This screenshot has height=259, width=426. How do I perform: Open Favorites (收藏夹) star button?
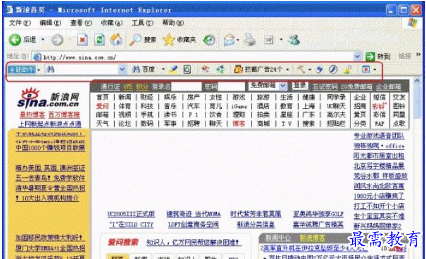coord(179,40)
